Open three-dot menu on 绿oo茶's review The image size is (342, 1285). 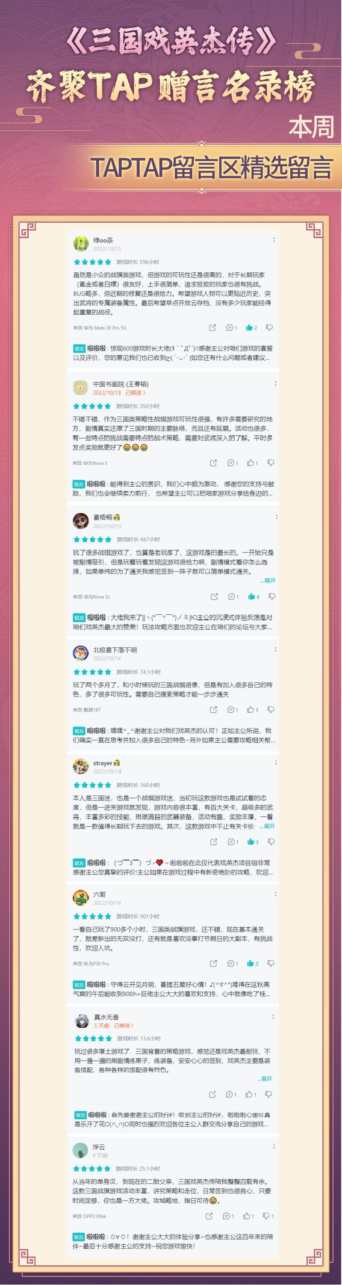point(274,240)
